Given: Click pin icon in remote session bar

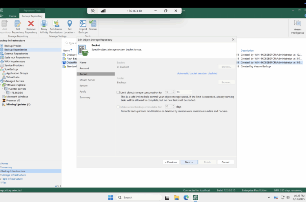Looking at the screenshot, I should coord(93,11).
